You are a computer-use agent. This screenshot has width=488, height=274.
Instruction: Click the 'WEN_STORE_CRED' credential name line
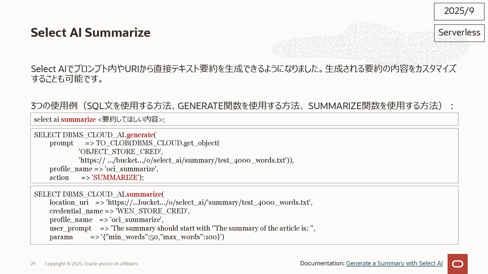pos(119,211)
